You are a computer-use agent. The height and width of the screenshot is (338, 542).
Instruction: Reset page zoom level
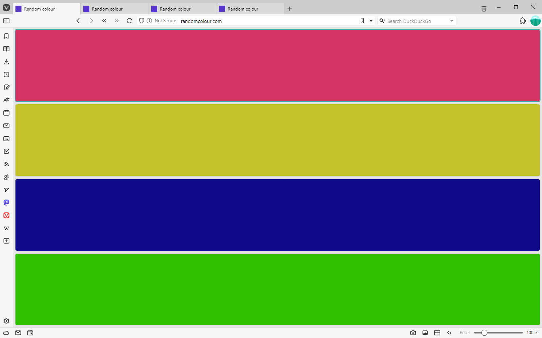tap(465, 333)
